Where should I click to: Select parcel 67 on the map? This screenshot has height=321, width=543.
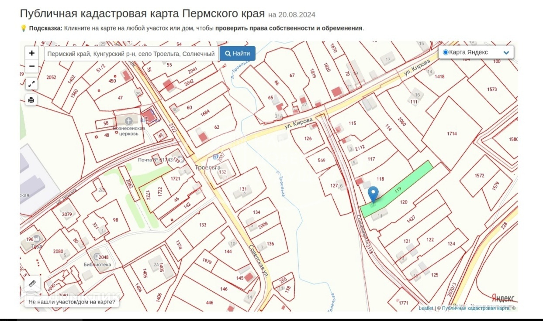tap(292, 75)
